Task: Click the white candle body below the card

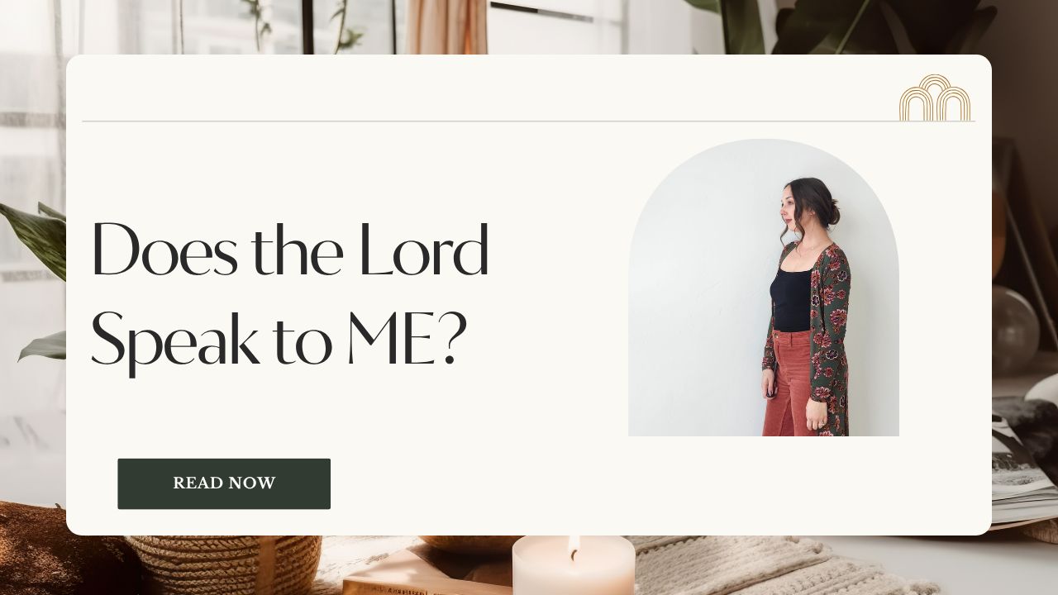Action: (x=574, y=569)
